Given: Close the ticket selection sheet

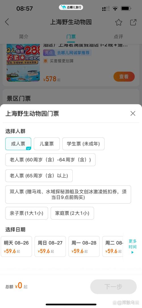Looking at the screenshot, I should (x=133, y=113).
